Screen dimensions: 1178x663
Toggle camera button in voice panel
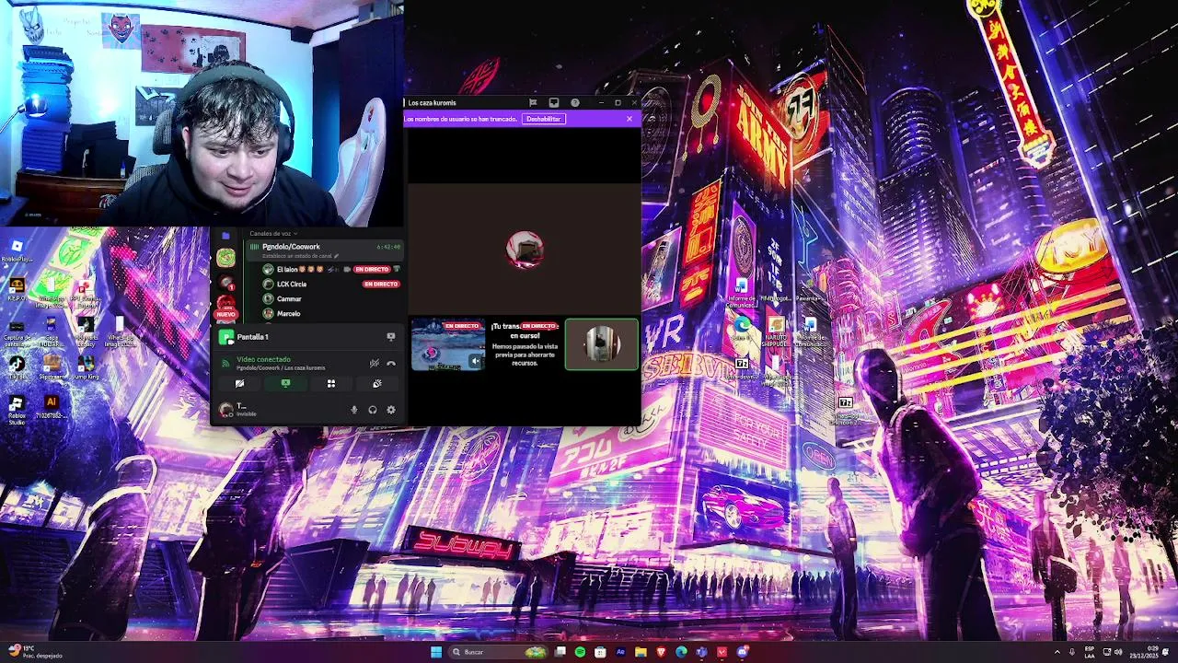coord(239,384)
